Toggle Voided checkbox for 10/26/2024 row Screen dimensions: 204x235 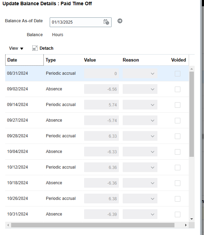178,199
